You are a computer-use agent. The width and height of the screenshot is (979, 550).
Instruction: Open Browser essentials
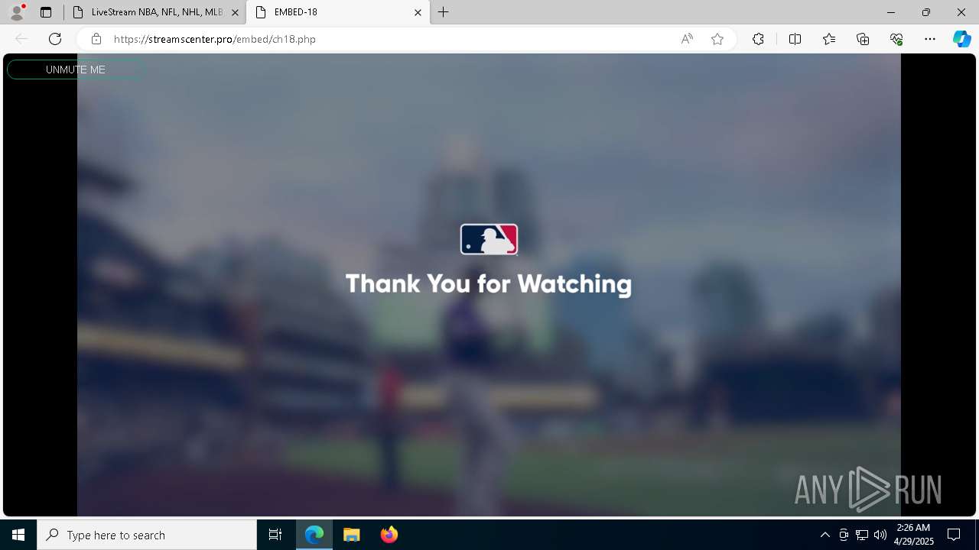click(x=896, y=39)
